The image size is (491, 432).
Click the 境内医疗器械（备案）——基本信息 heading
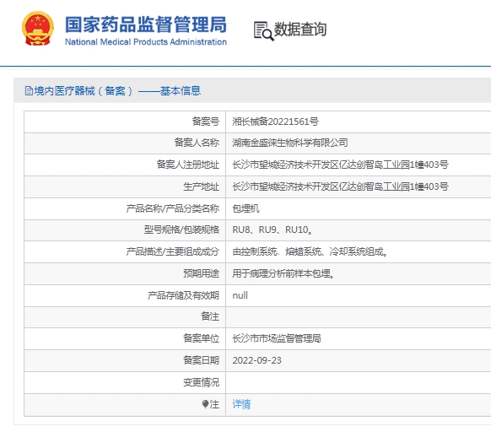[117, 91]
